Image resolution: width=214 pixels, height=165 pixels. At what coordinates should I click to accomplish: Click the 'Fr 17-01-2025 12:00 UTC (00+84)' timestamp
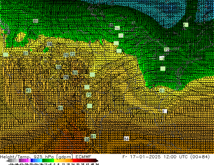pos(166,157)
